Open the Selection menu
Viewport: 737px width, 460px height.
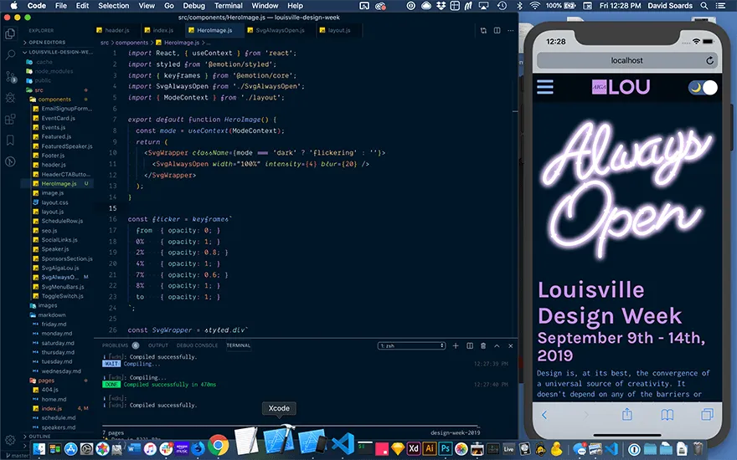113,6
